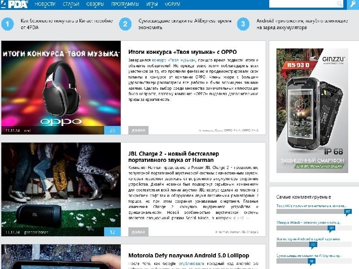Click Самые комментируемые heading

click(x=303, y=197)
